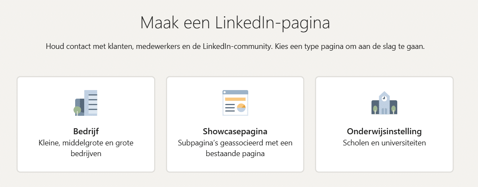The image size is (478, 187).
Task: Click the "Maak een LinkedIn-pagina" heading
Action: click(235, 23)
